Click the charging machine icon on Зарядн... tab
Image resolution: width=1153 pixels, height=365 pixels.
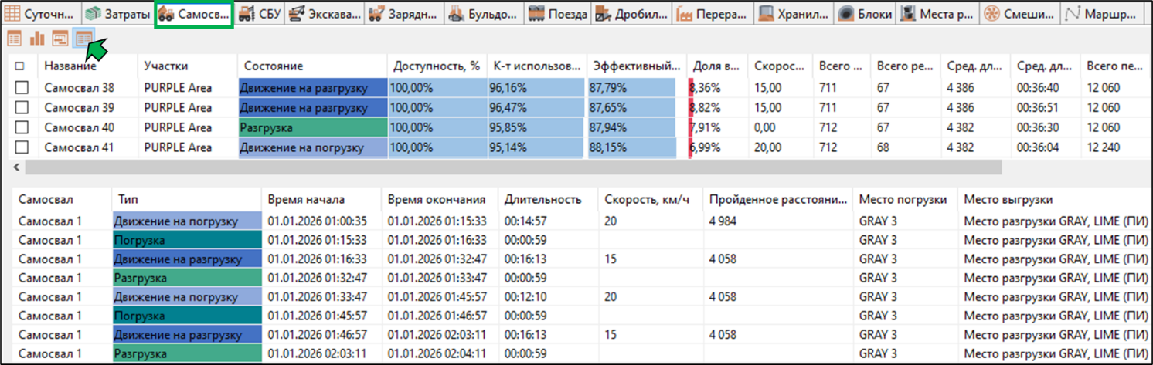[377, 14]
